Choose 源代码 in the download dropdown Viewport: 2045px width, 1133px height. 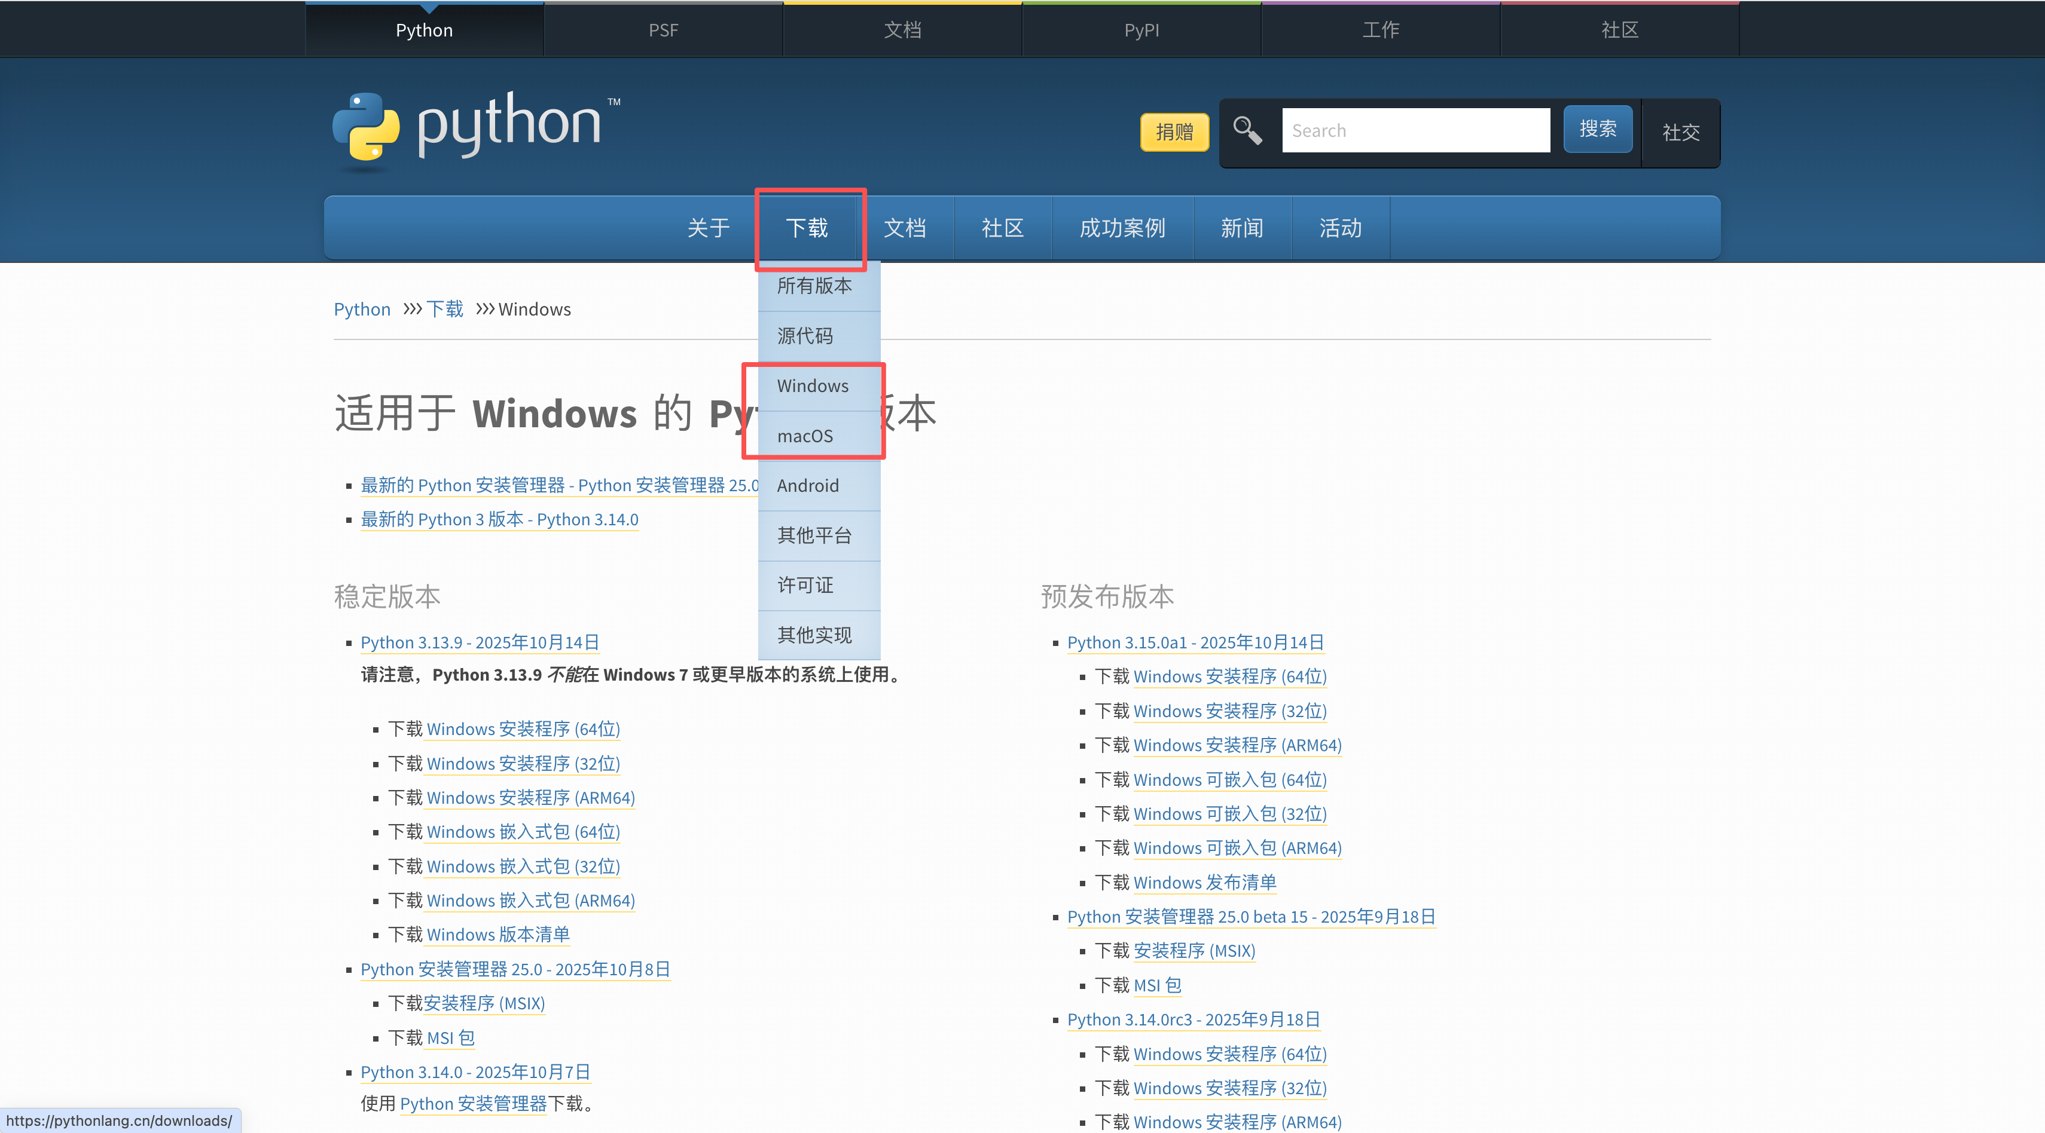(805, 336)
